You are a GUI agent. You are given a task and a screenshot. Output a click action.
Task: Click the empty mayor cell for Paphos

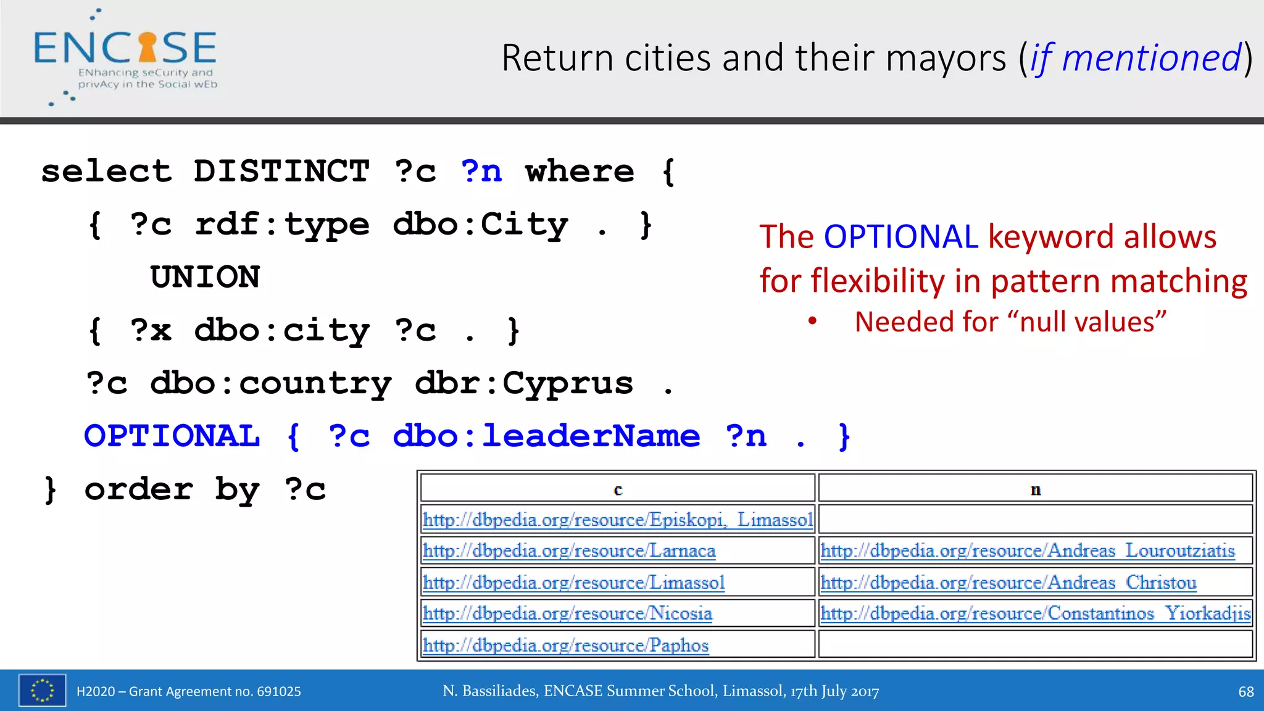(x=1035, y=645)
